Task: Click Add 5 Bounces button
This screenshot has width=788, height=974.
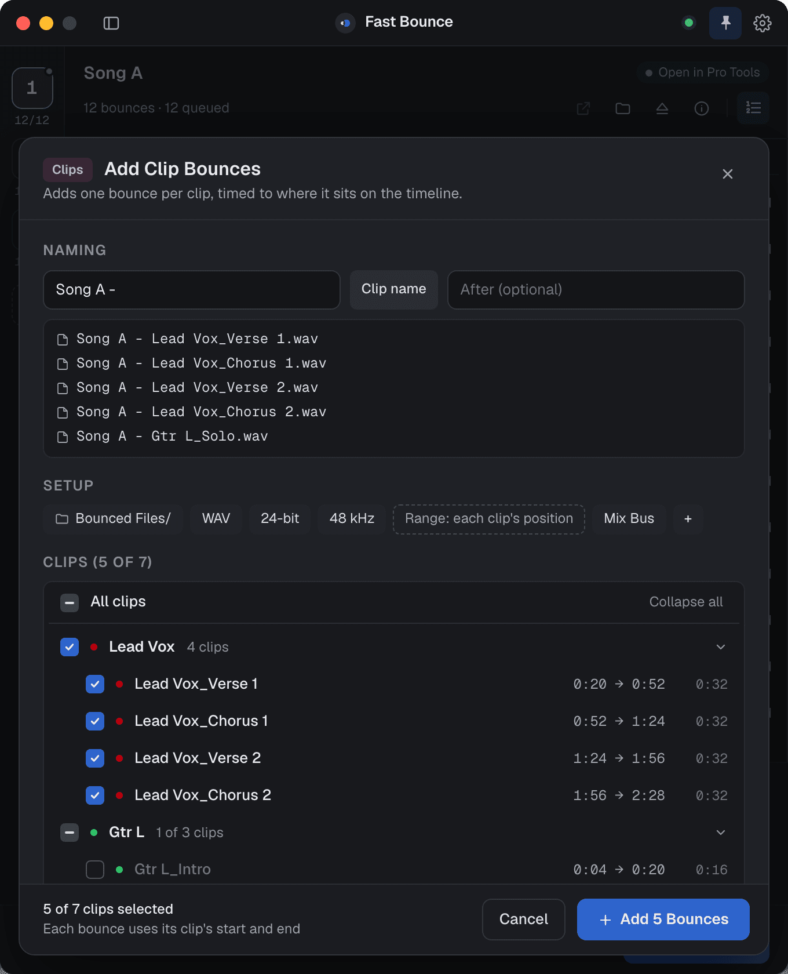Action: point(663,920)
